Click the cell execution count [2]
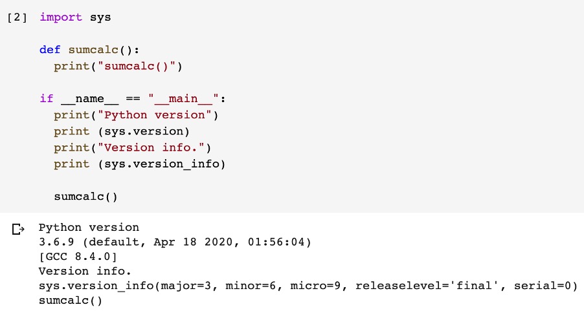584x322 pixels. [17, 17]
